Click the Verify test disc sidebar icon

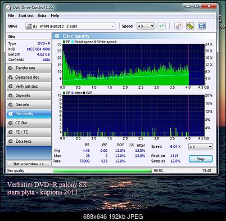(x=11, y=87)
